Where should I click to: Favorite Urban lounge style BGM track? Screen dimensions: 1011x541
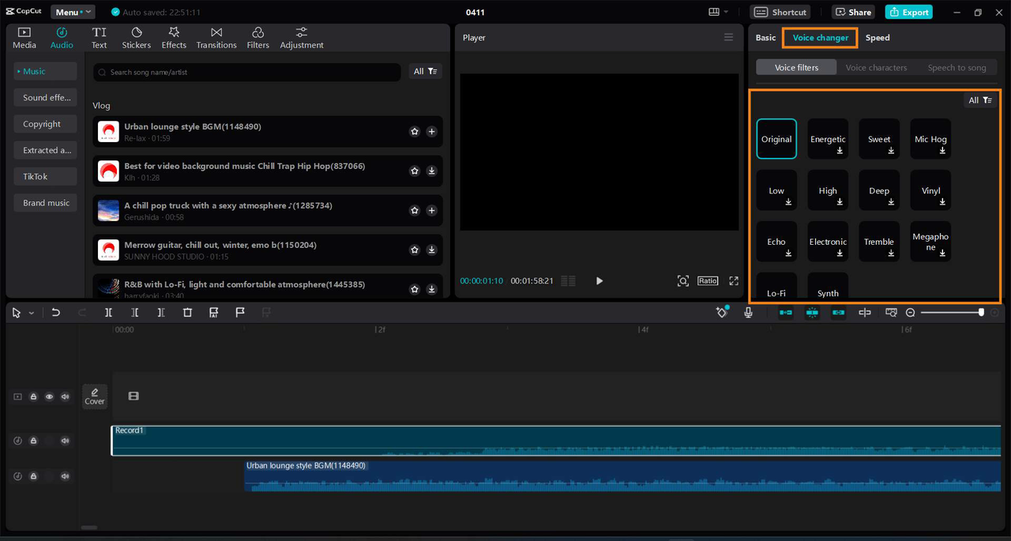[415, 132]
